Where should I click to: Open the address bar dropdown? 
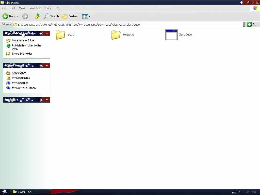[244, 24]
